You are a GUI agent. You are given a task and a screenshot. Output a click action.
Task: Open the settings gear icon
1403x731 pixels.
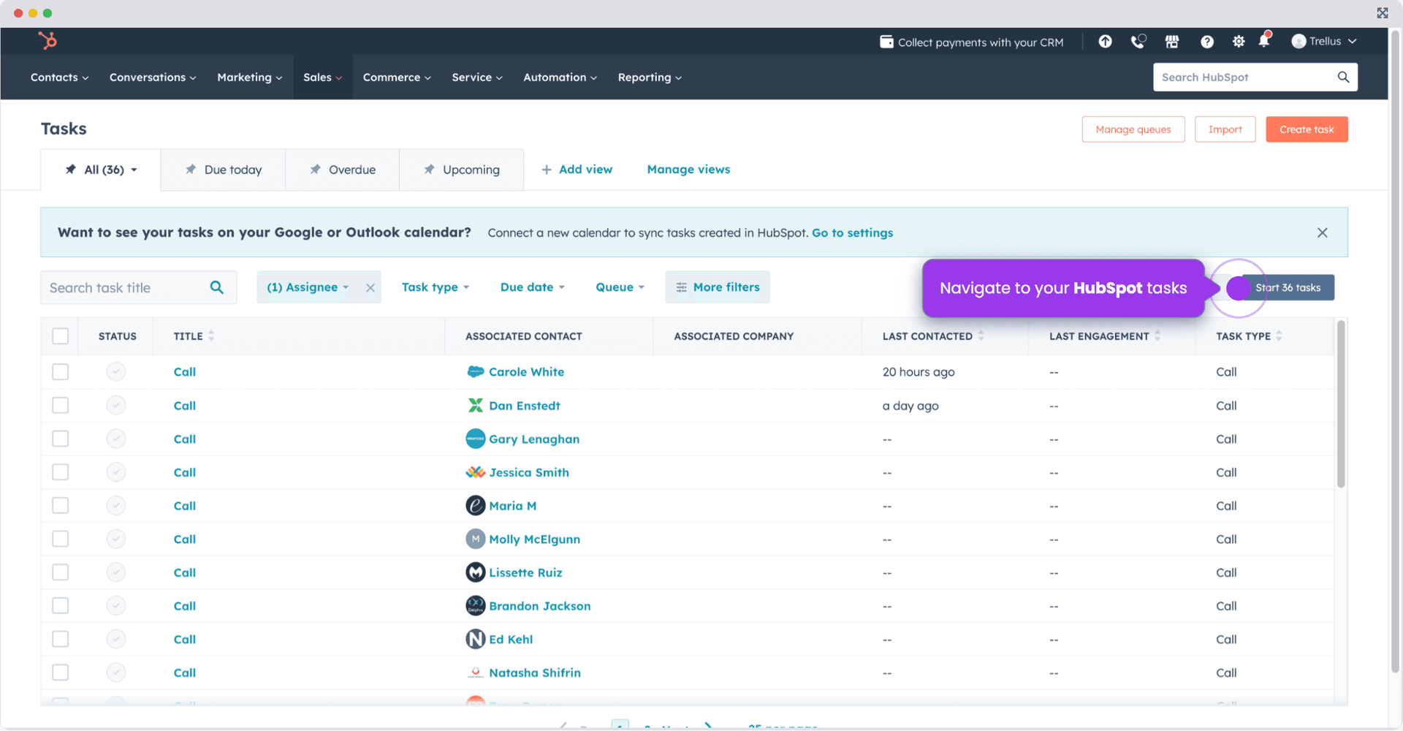tap(1238, 42)
